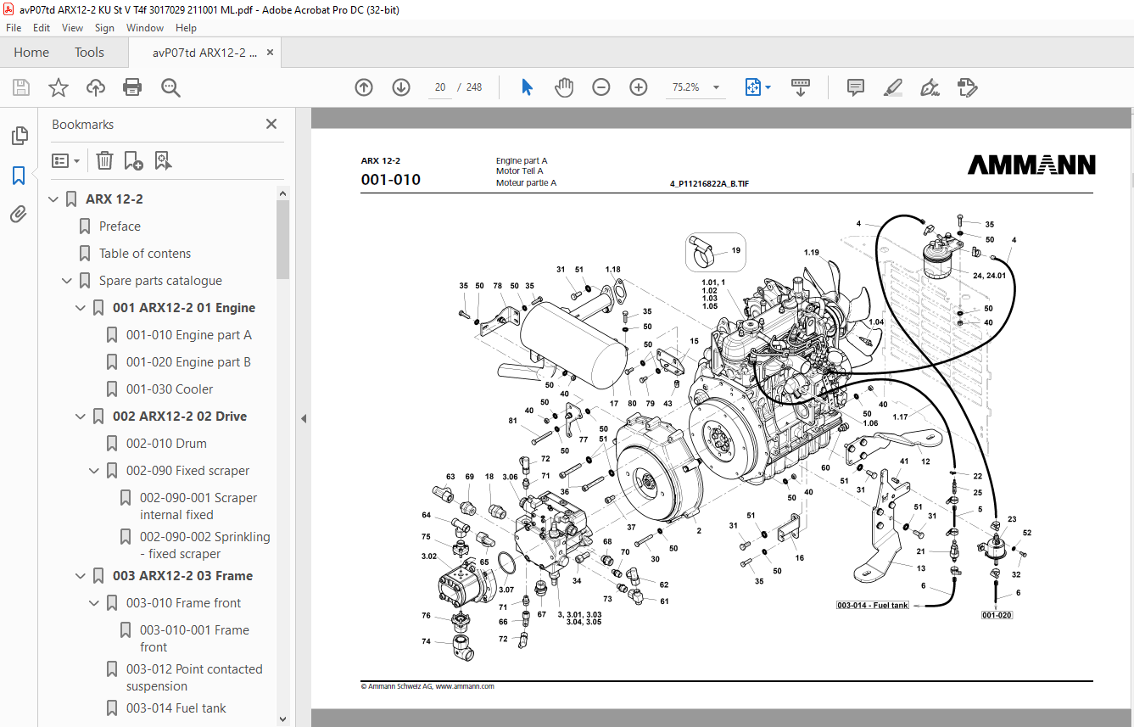This screenshot has width=1134, height=727.
Task: Toggle the Bookmarks panel sidebar icon
Action: point(19,176)
